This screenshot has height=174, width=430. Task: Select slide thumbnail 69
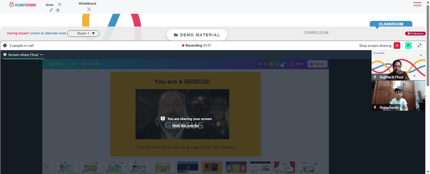tap(187, 167)
